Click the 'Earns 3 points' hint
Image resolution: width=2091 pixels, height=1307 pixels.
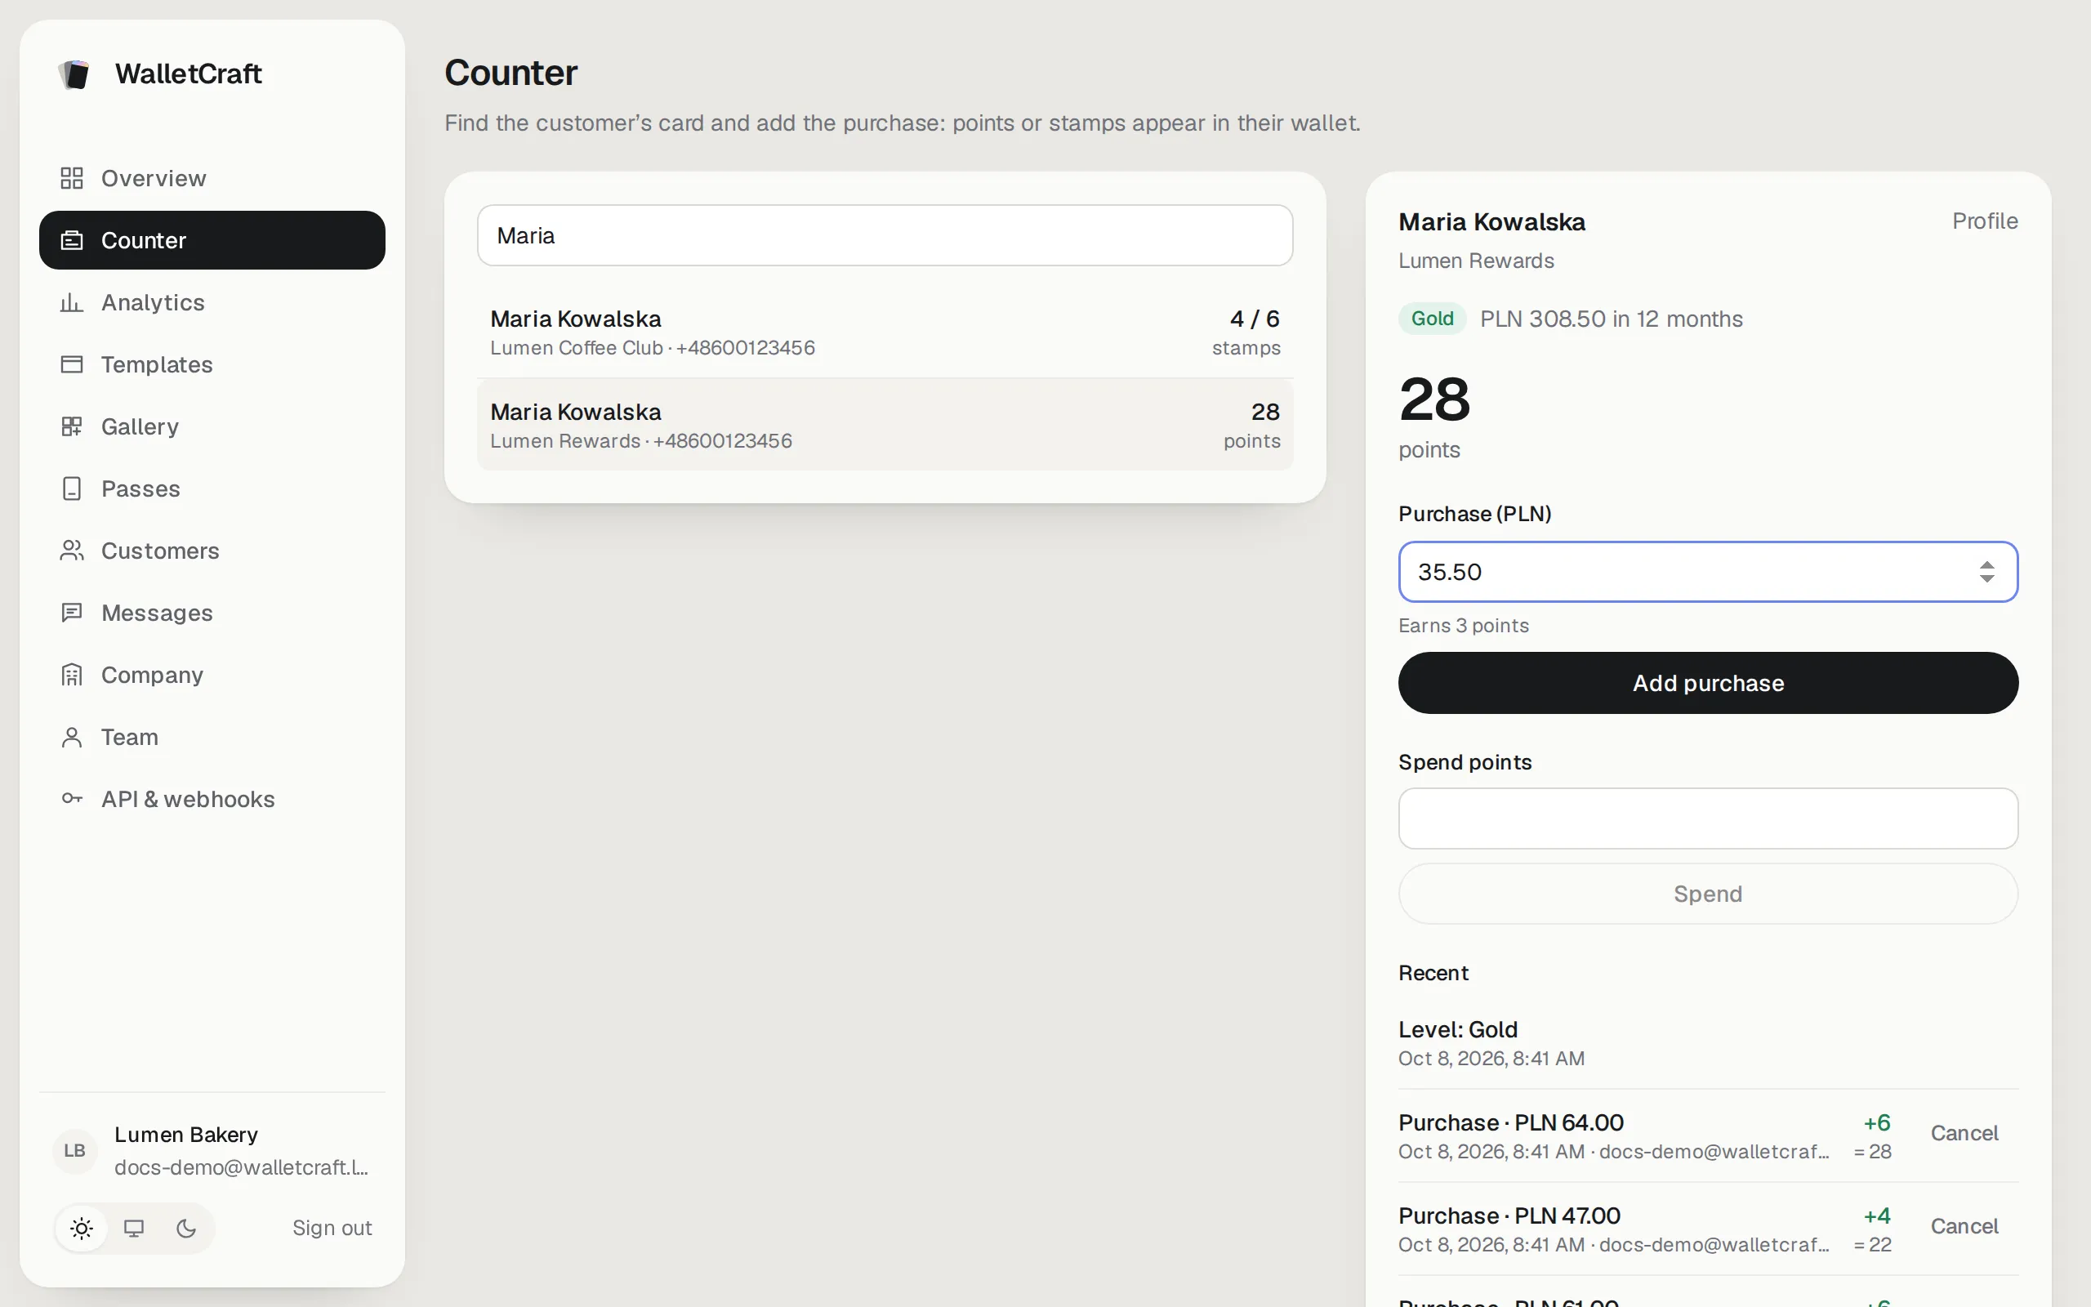tap(1463, 626)
